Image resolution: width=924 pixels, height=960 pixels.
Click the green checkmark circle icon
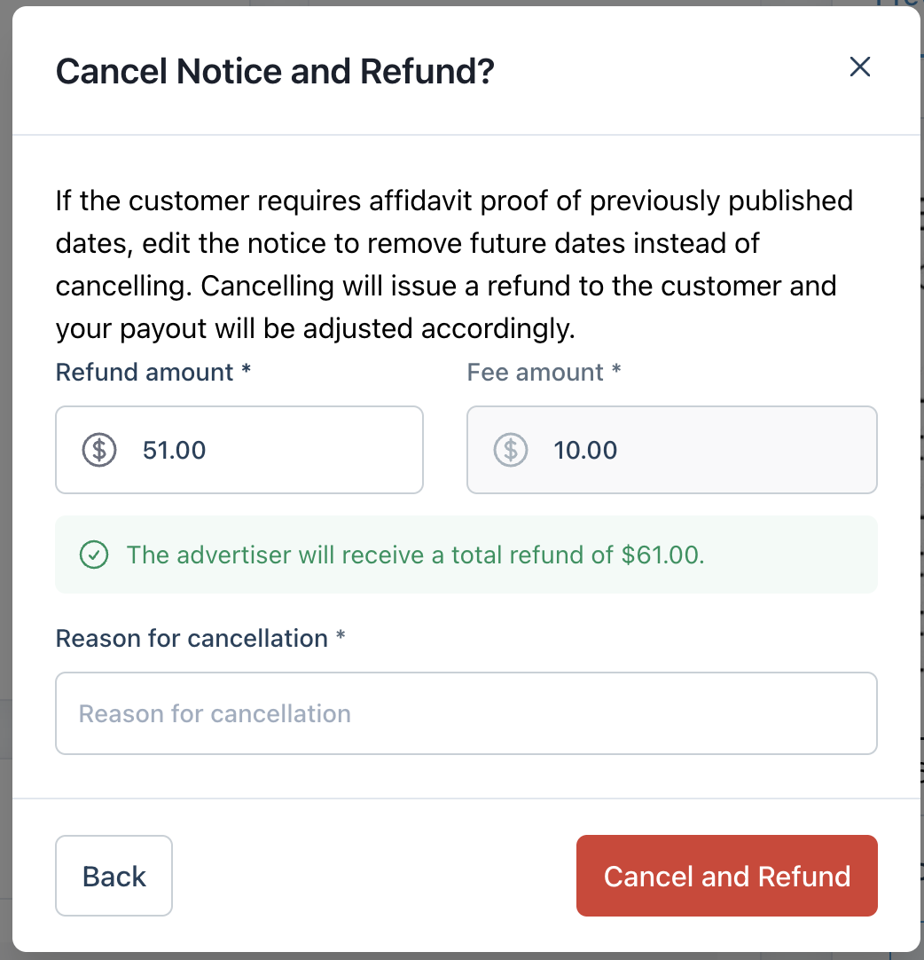[94, 555]
